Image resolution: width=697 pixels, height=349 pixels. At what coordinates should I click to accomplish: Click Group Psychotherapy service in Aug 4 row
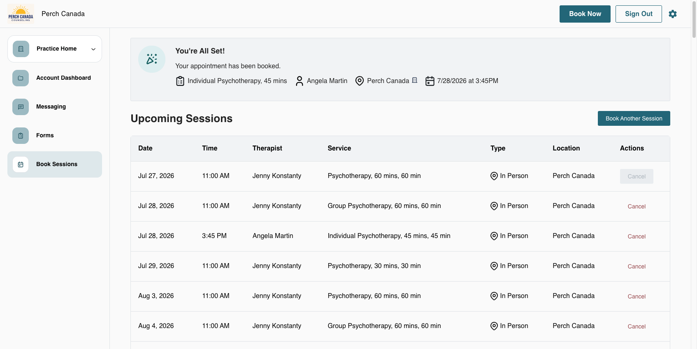[x=384, y=326]
